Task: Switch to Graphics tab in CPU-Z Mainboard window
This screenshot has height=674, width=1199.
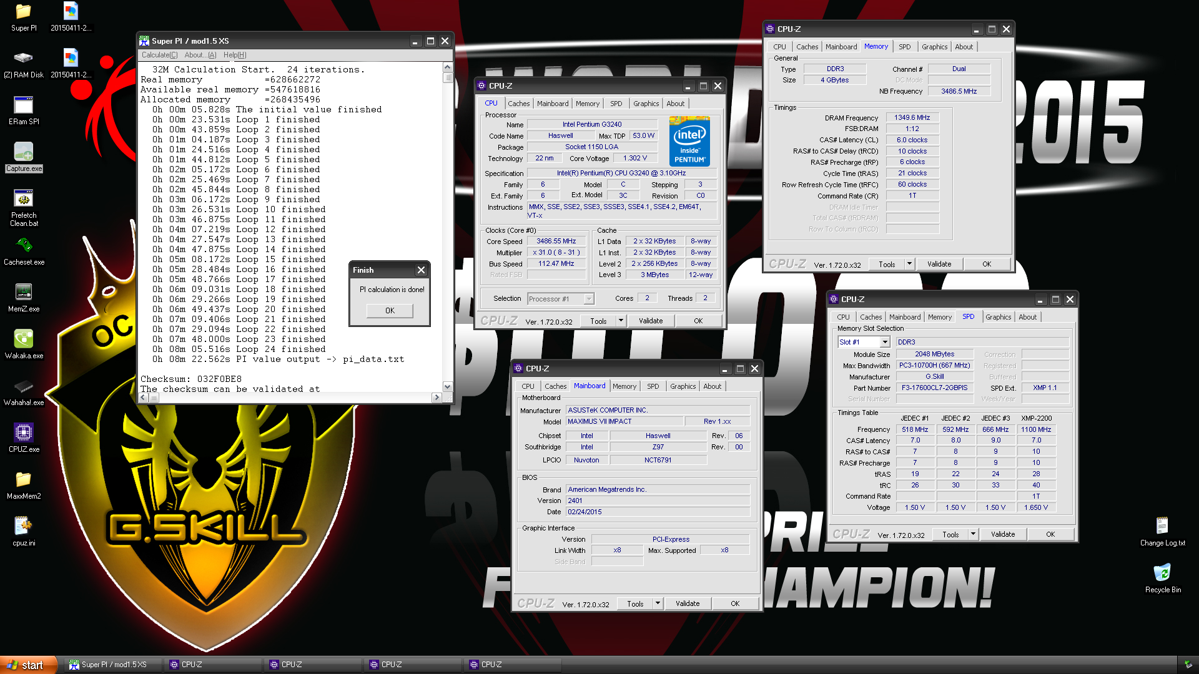Action: [x=683, y=386]
